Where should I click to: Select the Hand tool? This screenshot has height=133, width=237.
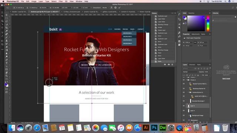click(x=7, y=73)
